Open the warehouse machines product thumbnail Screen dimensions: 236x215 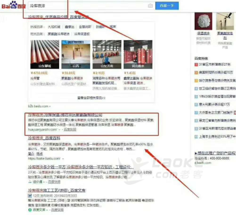[107, 54]
